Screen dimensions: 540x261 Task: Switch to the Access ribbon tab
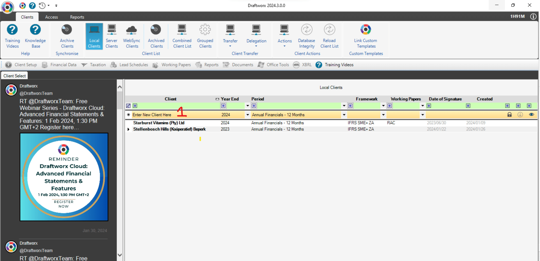pos(52,17)
